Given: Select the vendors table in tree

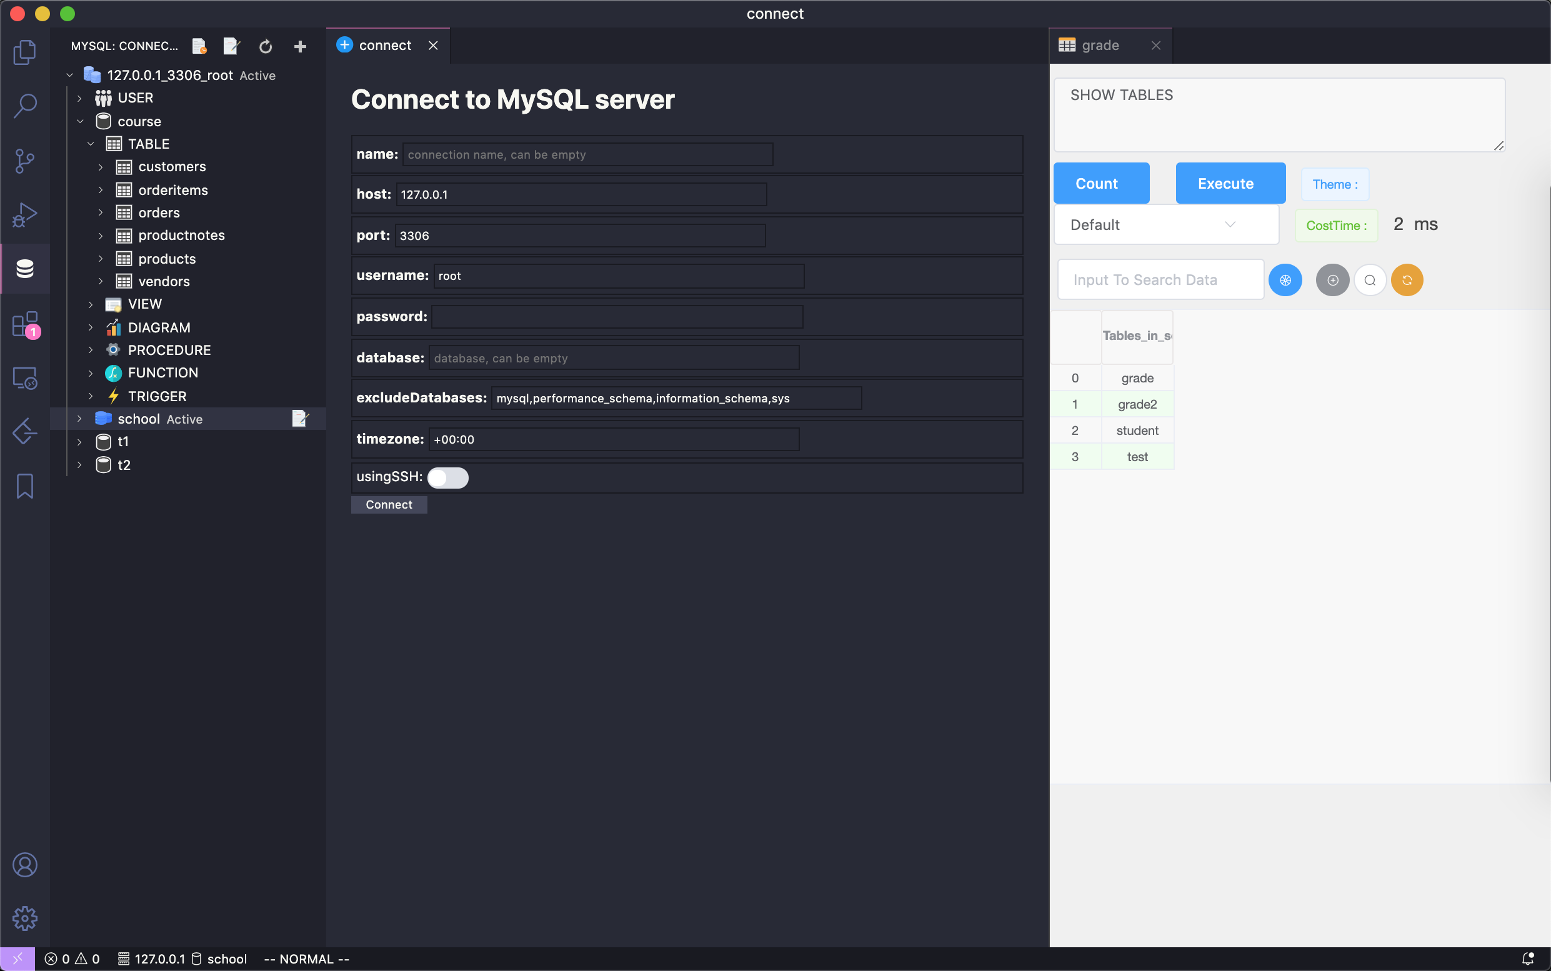Looking at the screenshot, I should [x=164, y=281].
